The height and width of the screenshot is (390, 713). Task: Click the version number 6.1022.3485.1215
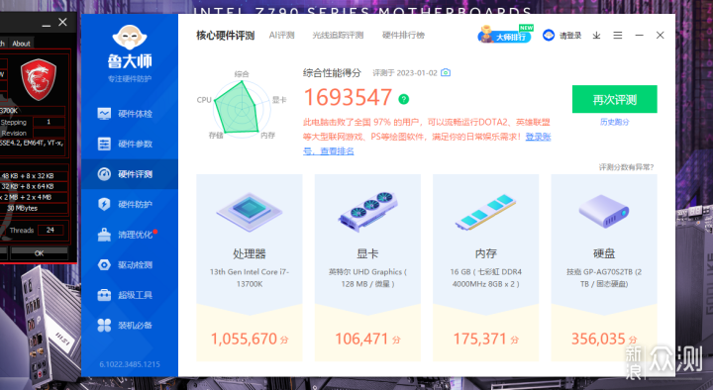(x=130, y=364)
